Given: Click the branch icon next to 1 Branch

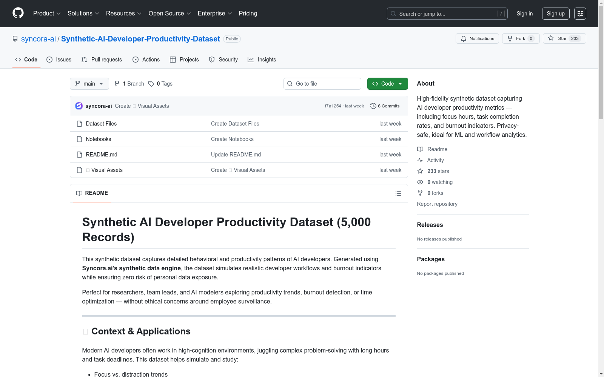Looking at the screenshot, I should point(117,84).
